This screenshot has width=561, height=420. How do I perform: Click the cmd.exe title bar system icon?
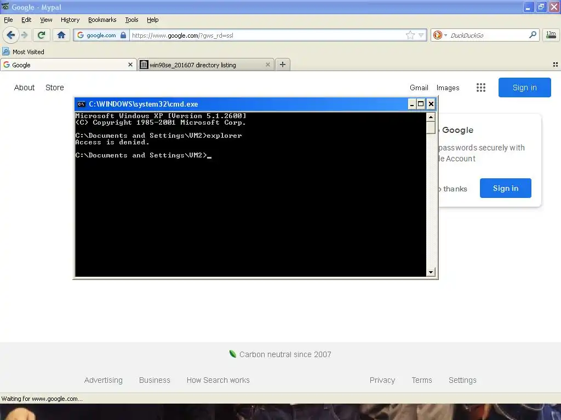coord(81,104)
